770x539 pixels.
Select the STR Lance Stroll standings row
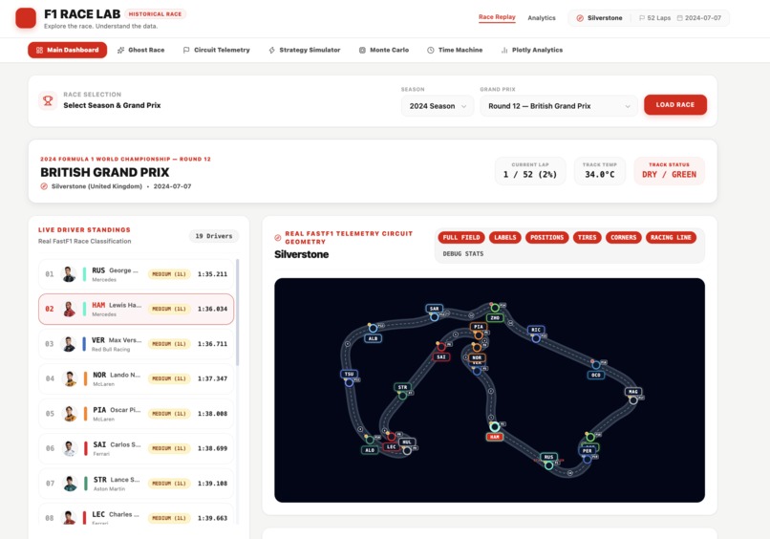point(136,484)
